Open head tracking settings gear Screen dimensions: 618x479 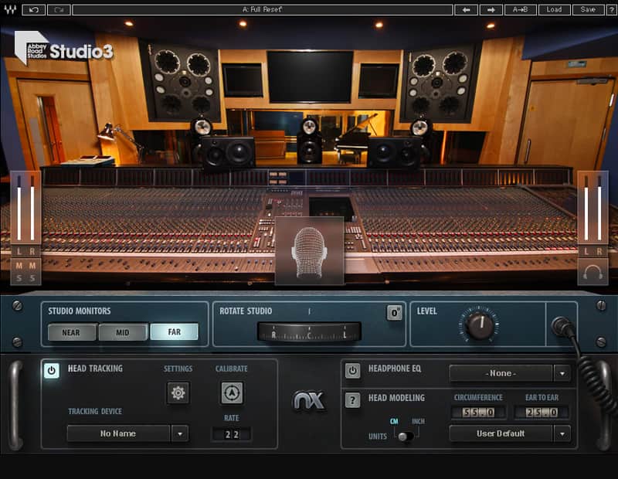[x=178, y=392]
